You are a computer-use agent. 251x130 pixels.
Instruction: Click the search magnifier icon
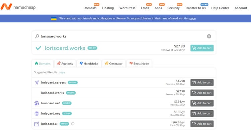37,36
